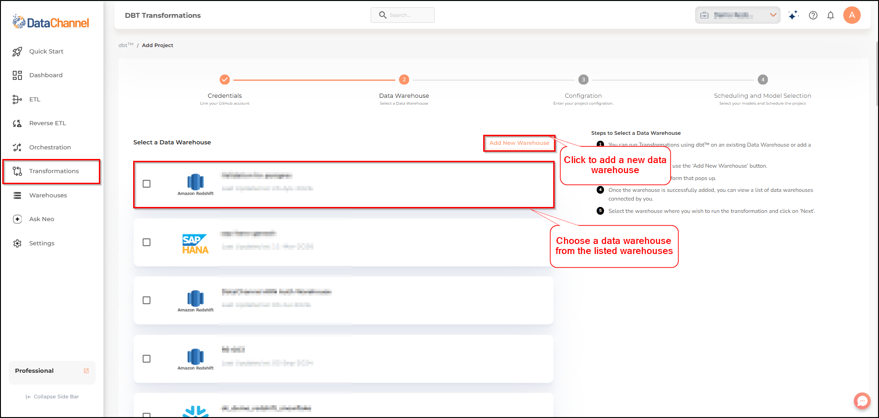
Task: Click the completed Credentials step checkmark
Action: [225, 79]
